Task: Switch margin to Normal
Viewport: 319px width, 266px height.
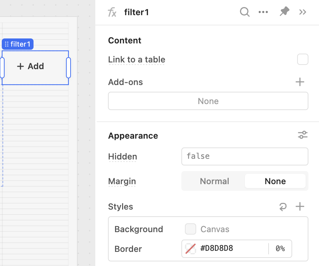Action: click(x=214, y=181)
